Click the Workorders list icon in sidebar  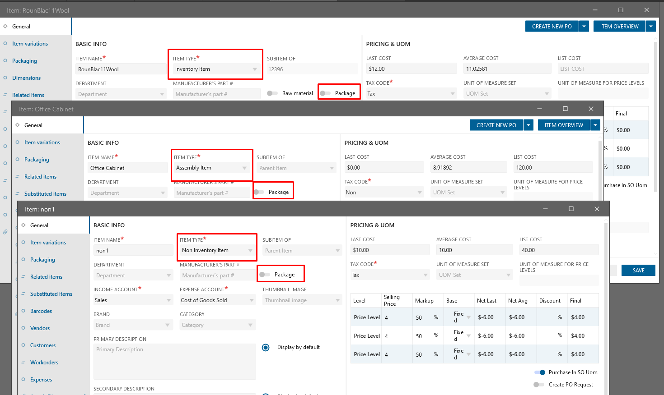coord(23,362)
